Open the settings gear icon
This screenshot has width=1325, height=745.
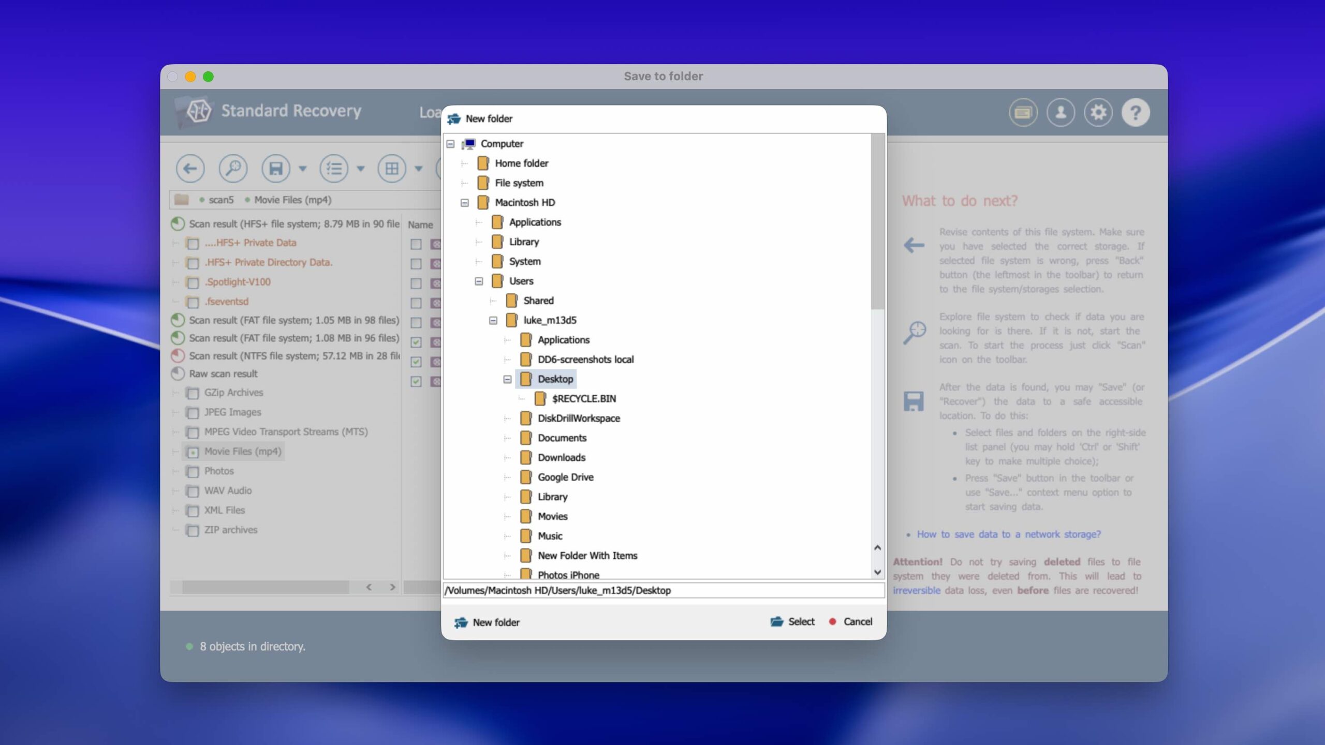click(x=1098, y=112)
